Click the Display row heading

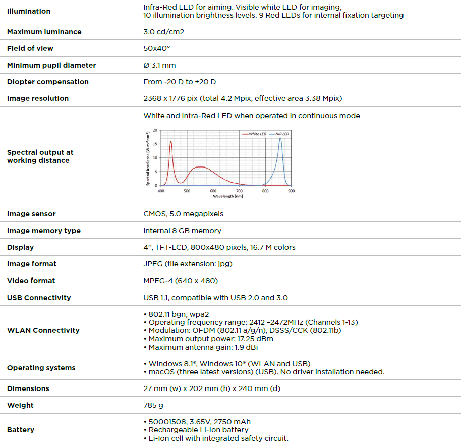pyautogui.click(x=20, y=247)
